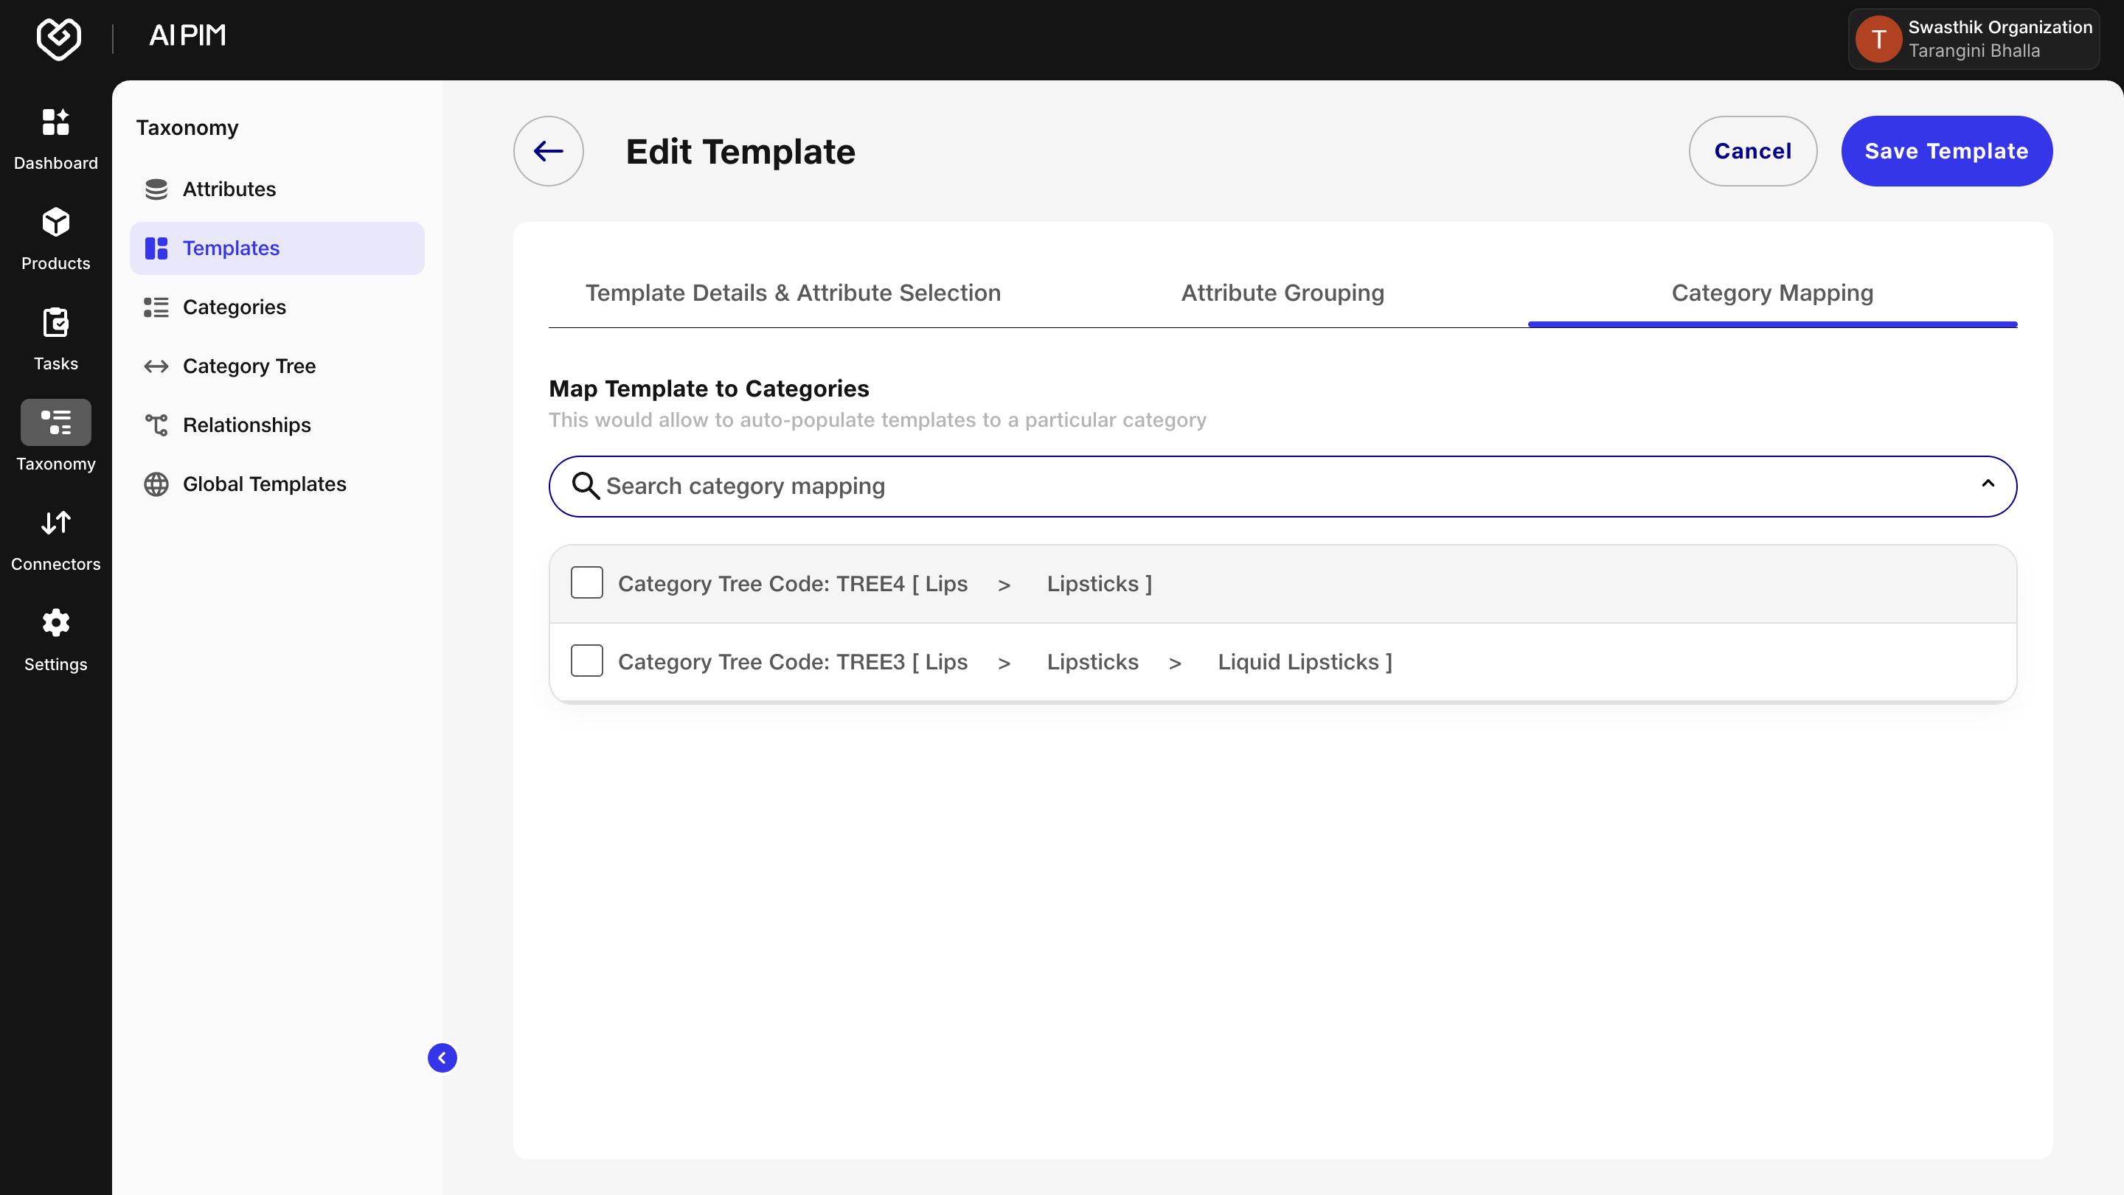
Task: Click the Settings label
Action: tap(55, 664)
